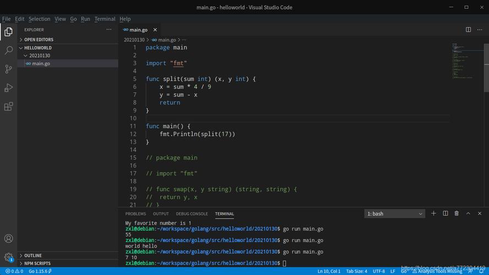Open the Terminal menu
Image resolution: width=489 pixels, height=275 pixels.
[x=105, y=19]
